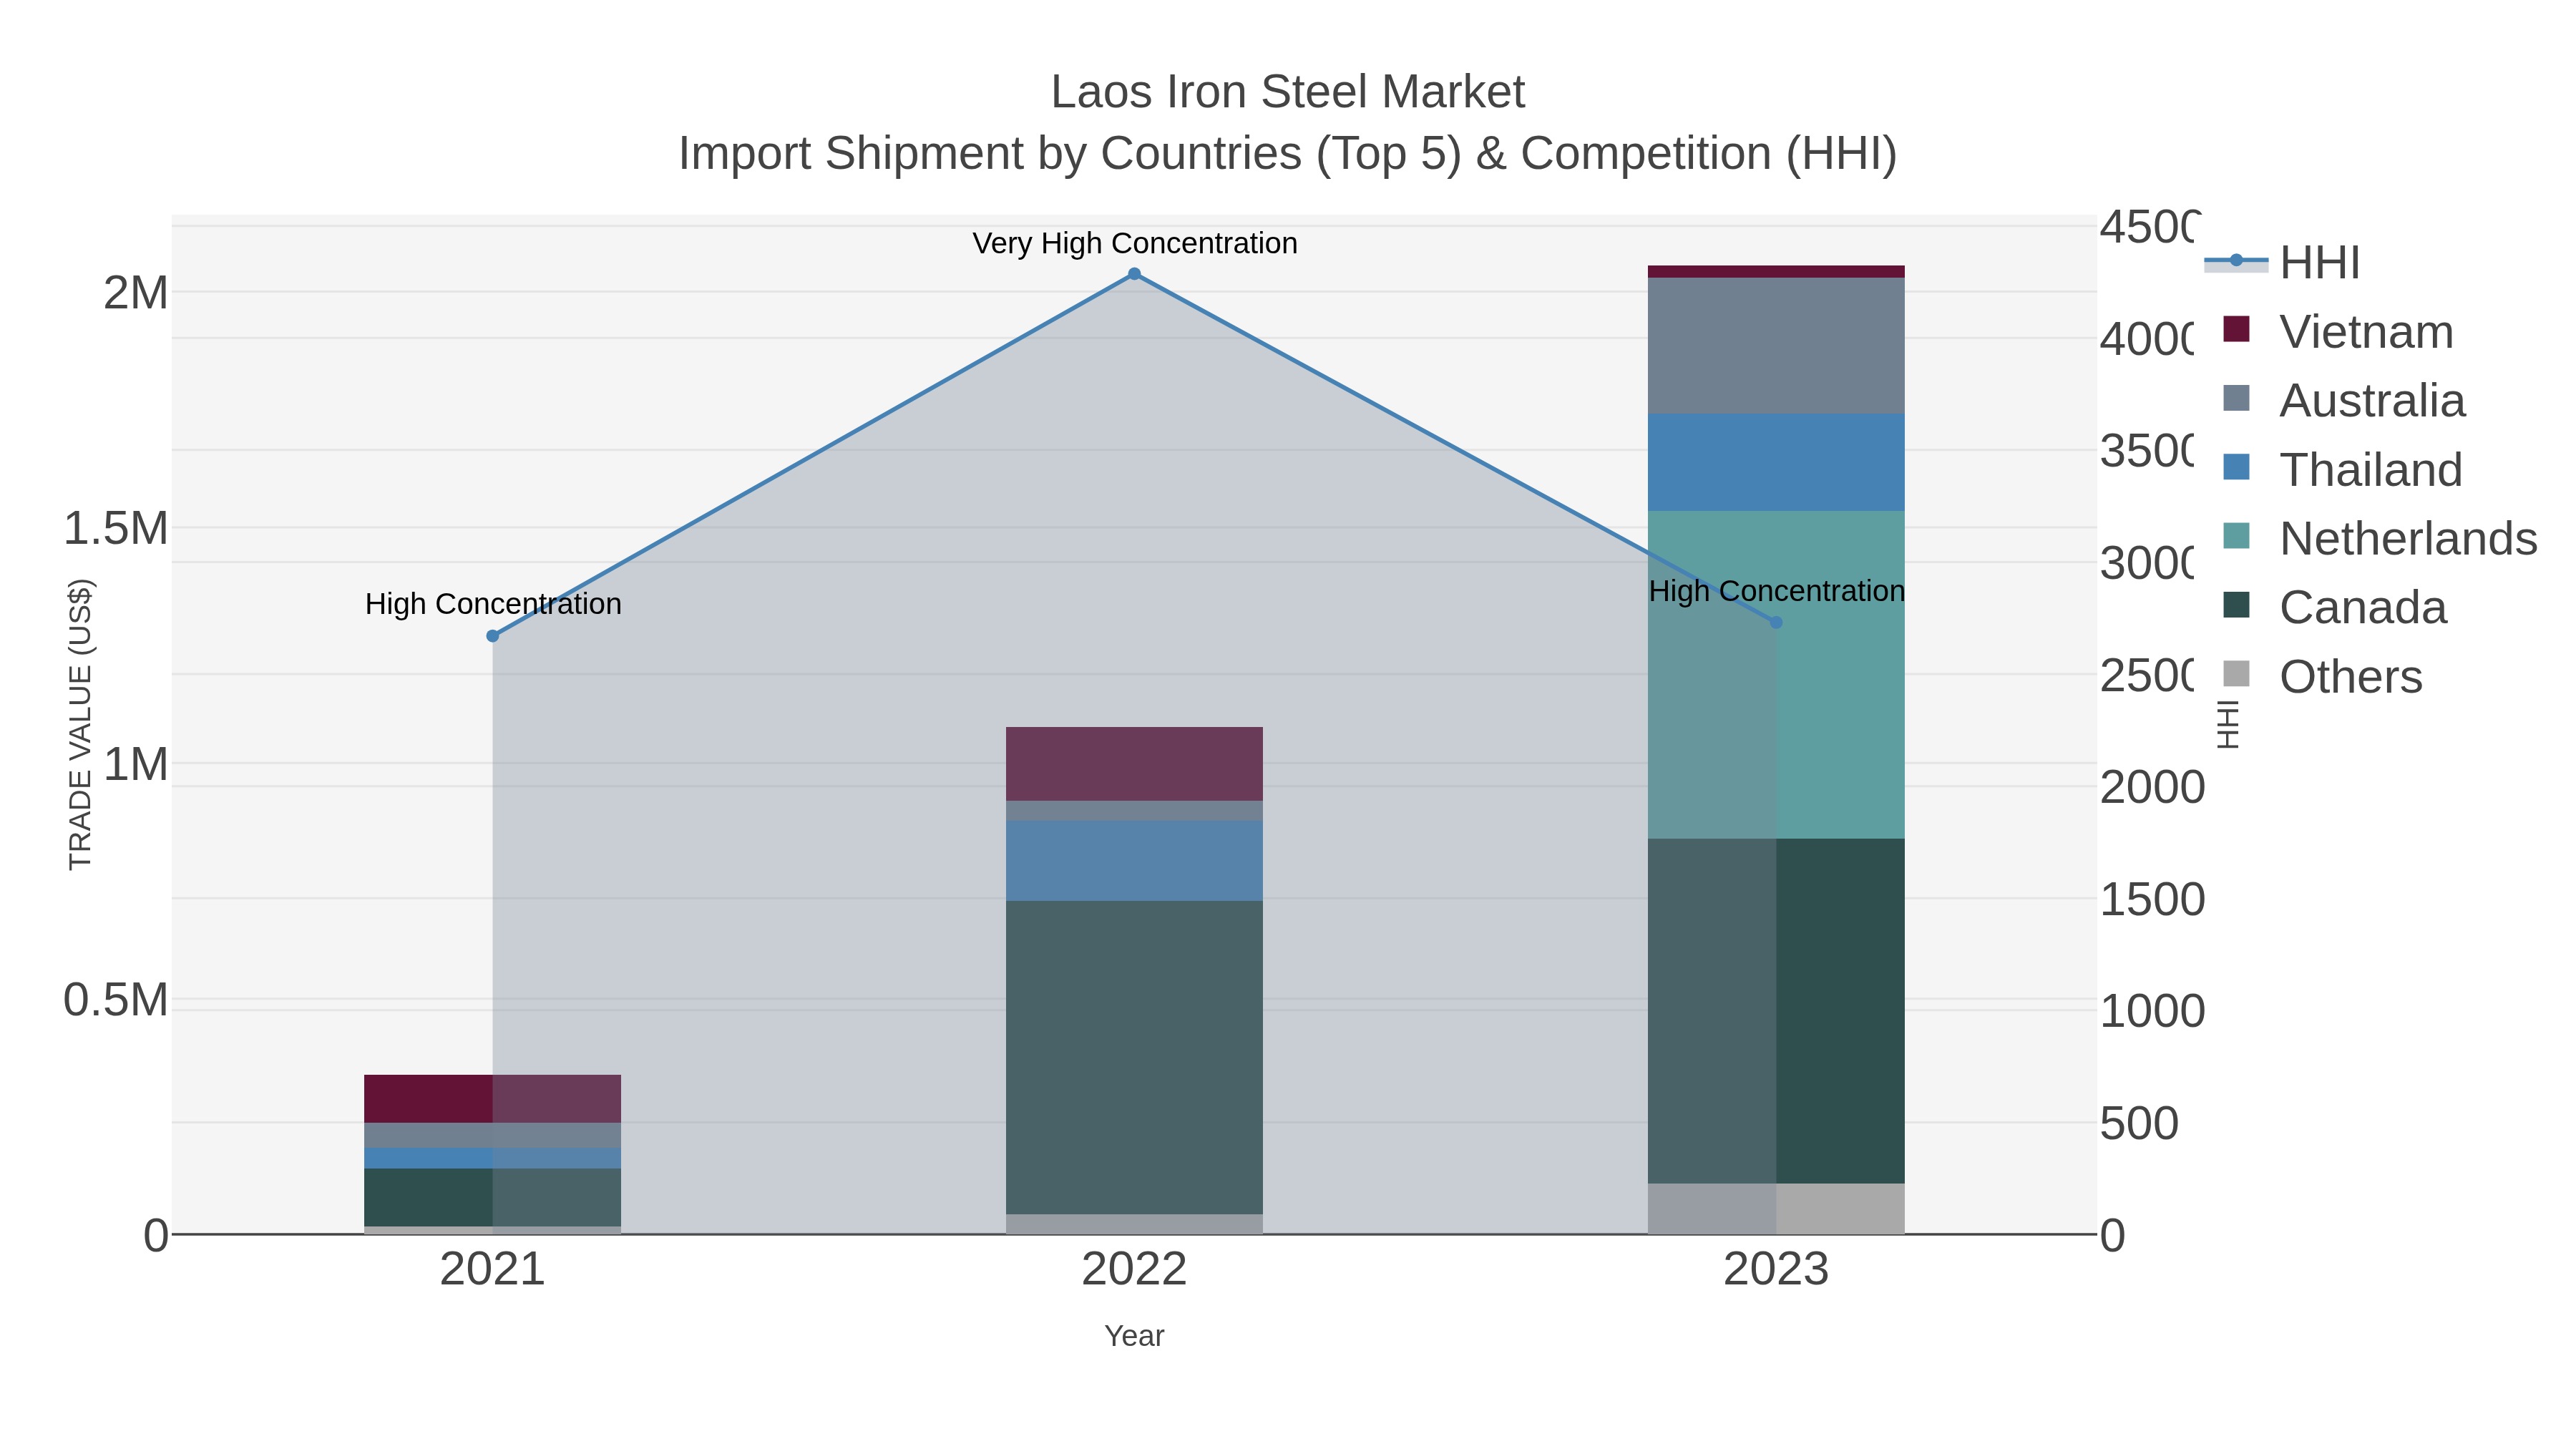Click the Vietnam maroon legend swatch
Image resolution: width=2576 pixels, height=1449 pixels.
point(2236,329)
